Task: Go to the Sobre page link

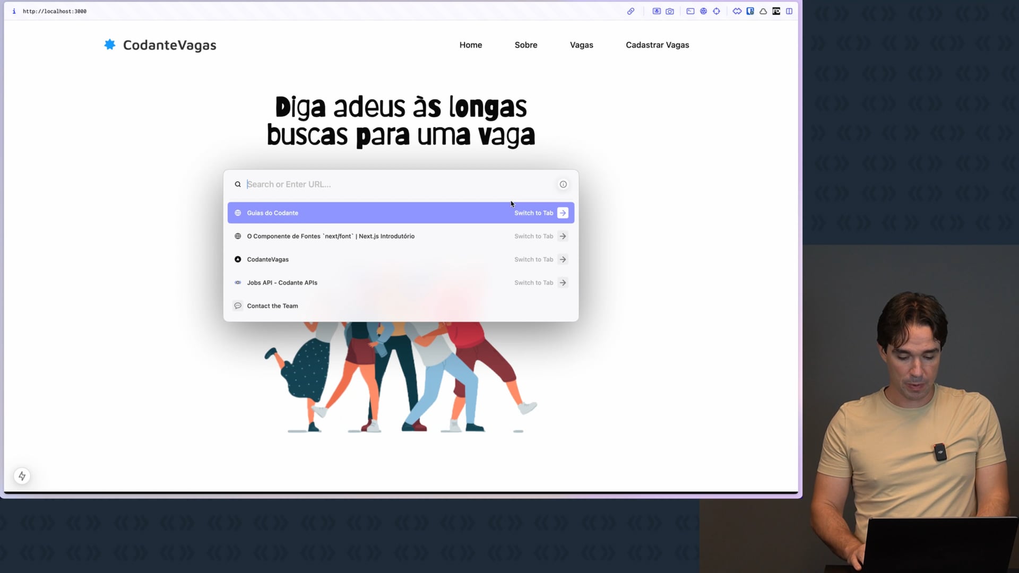Action: [x=525, y=45]
